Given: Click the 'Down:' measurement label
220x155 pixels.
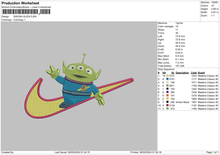Looking at the screenshot, I should coord(161,46).
